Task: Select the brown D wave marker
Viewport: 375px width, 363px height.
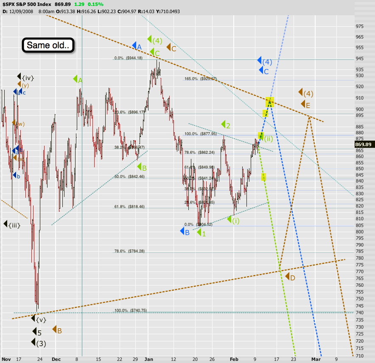Action: pos(290,277)
